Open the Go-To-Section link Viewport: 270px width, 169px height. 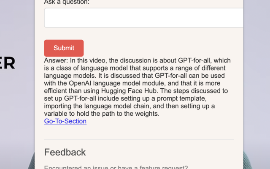click(65, 121)
